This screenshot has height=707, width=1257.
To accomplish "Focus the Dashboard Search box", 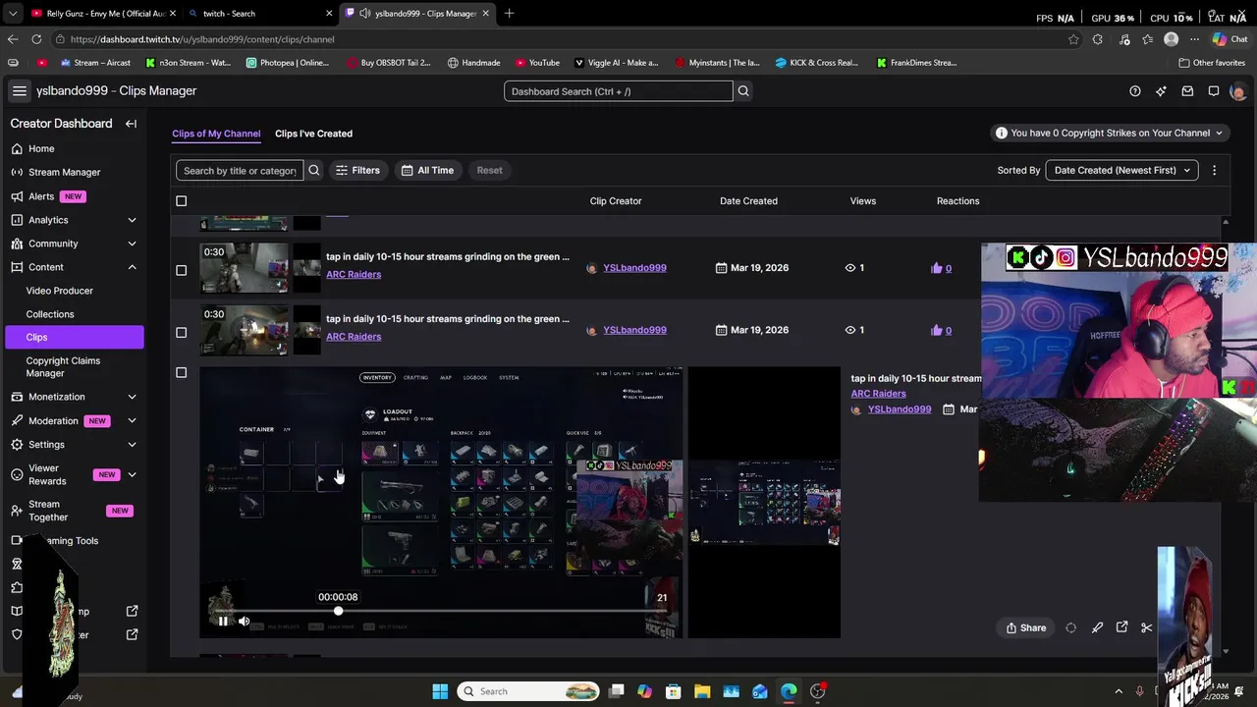I will point(619,91).
